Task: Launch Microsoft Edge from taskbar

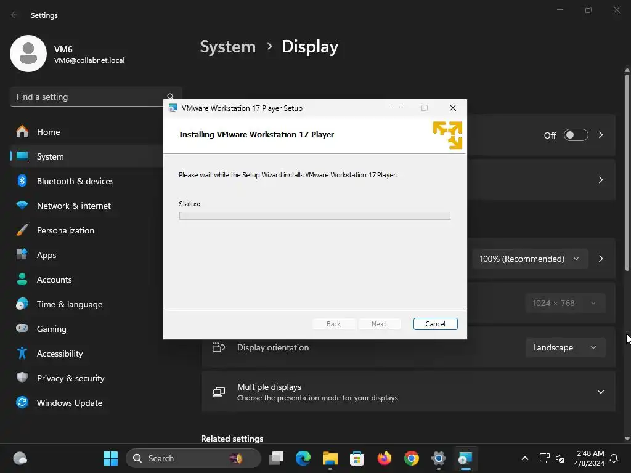Action: coord(303,458)
